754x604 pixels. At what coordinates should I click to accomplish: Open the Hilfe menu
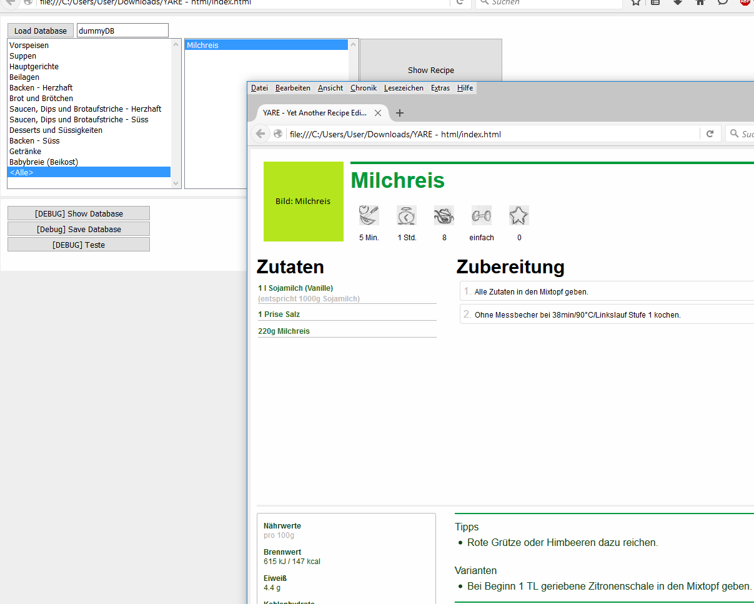click(465, 88)
